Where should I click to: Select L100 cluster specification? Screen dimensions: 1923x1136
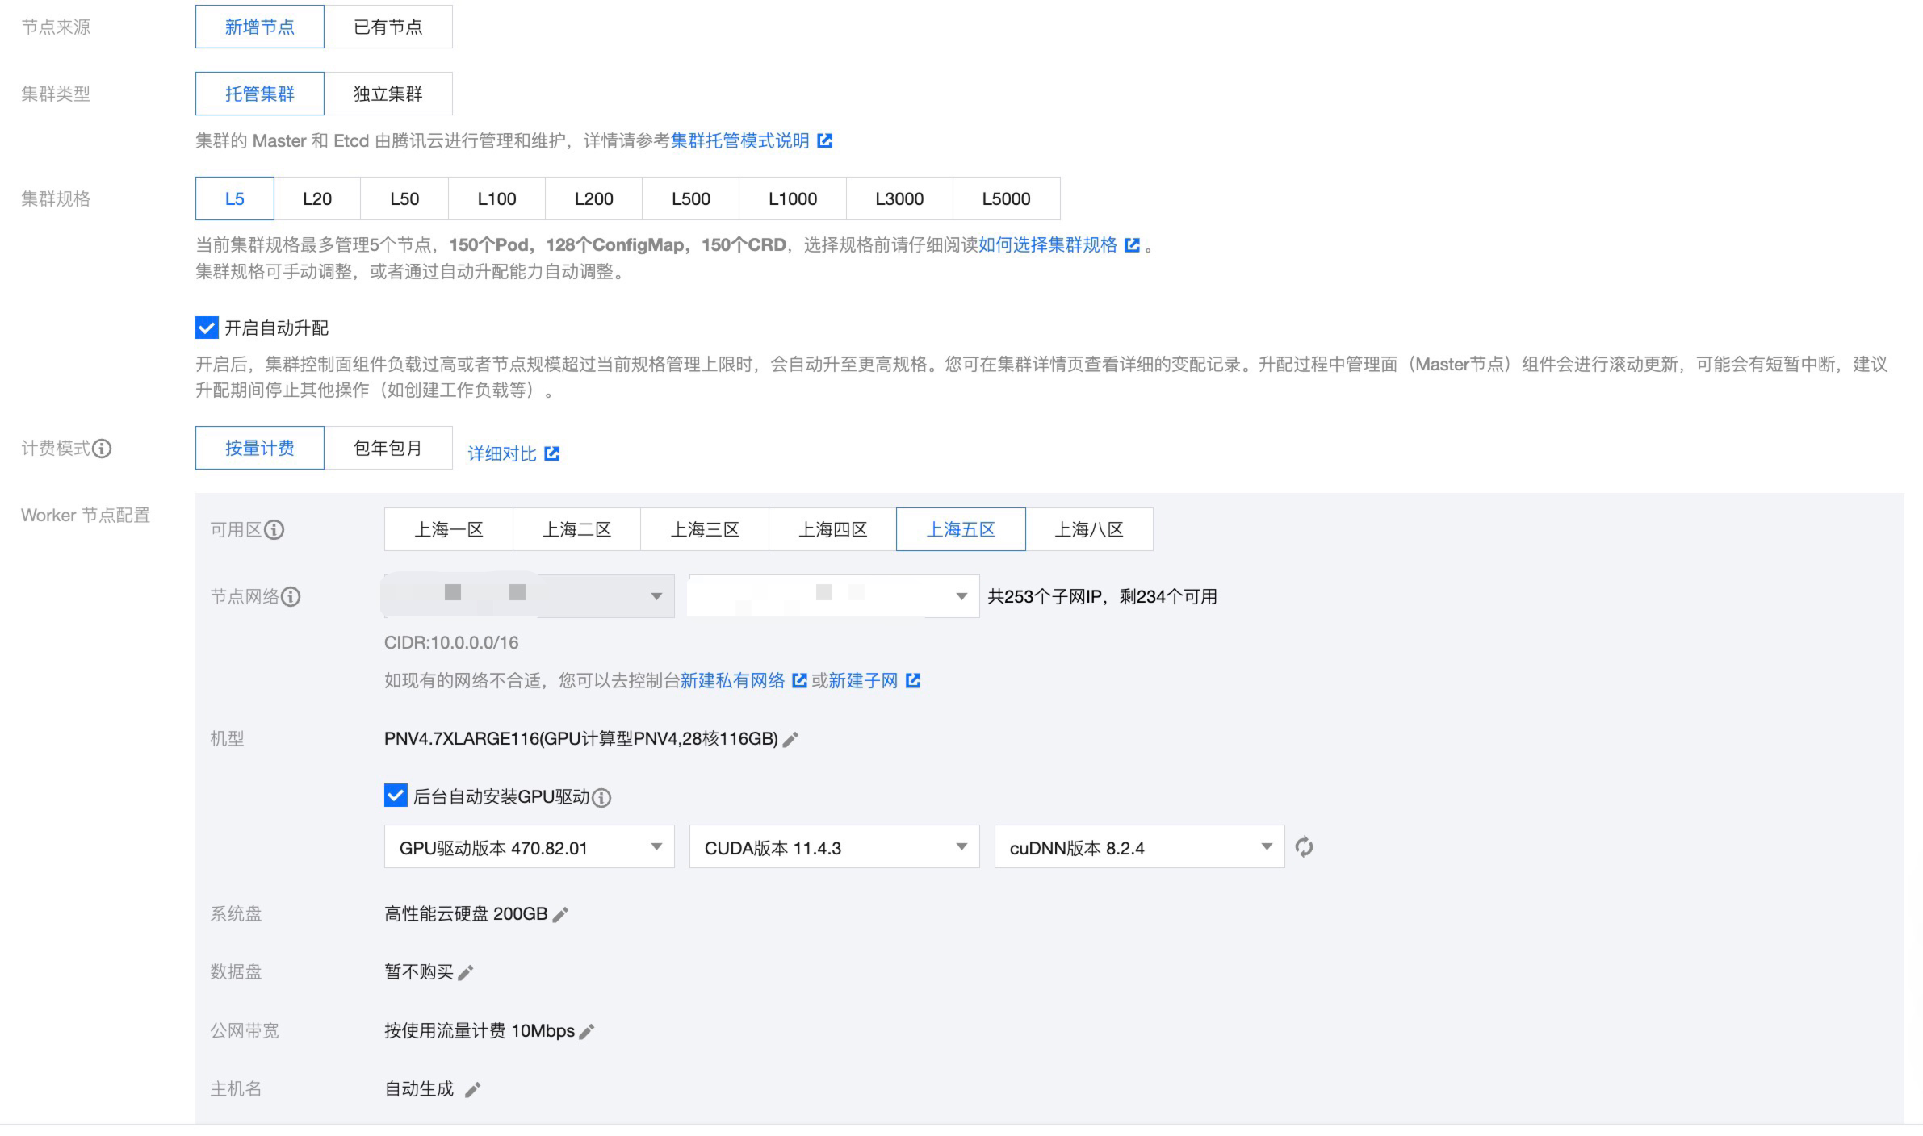[496, 199]
